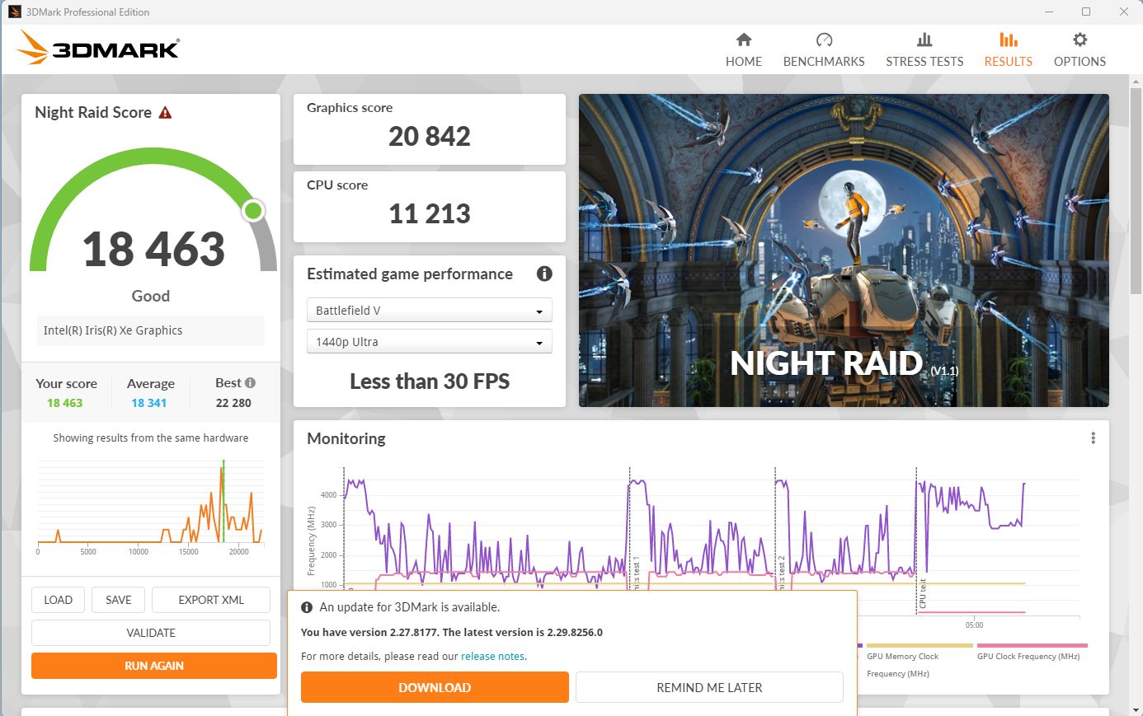Open Benchmarks via gauge icon
1143x716 pixels.
coord(824,40)
